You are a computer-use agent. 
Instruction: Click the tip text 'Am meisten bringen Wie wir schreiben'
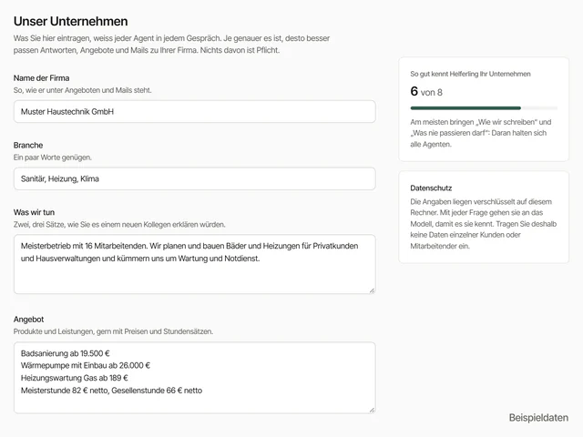point(481,133)
